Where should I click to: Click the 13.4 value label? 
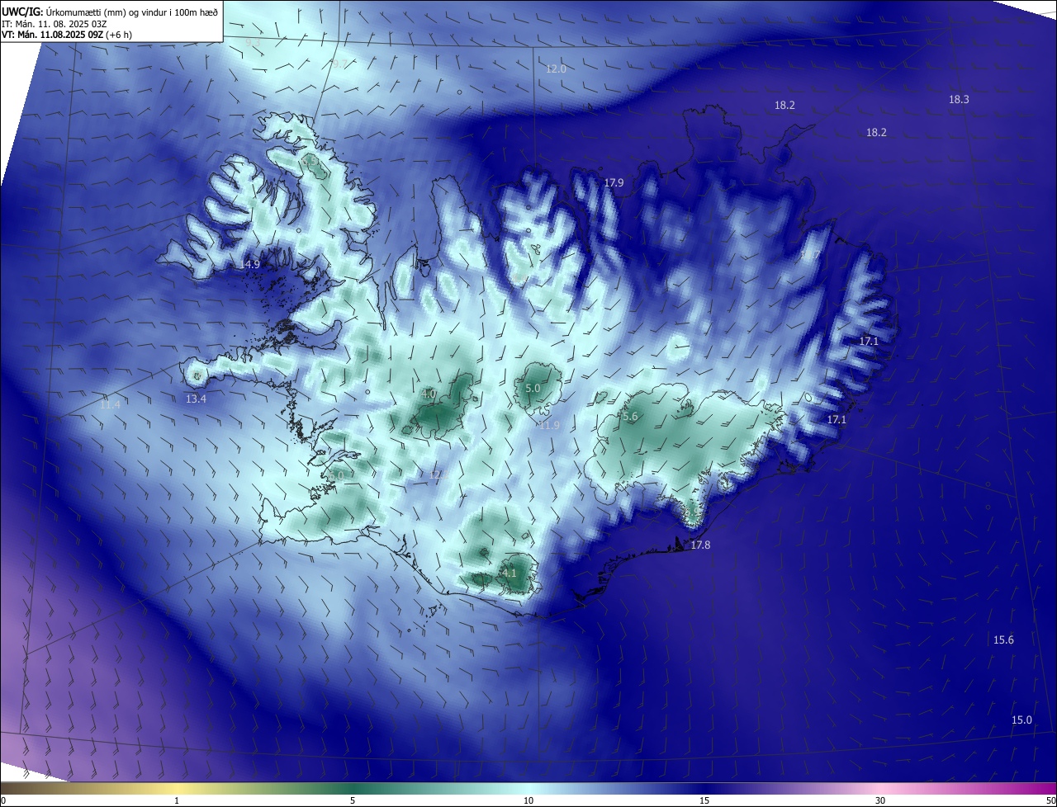(x=196, y=399)
